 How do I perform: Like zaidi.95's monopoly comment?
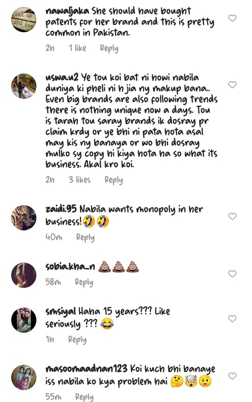pyautogui.click(x=232, y=216)
